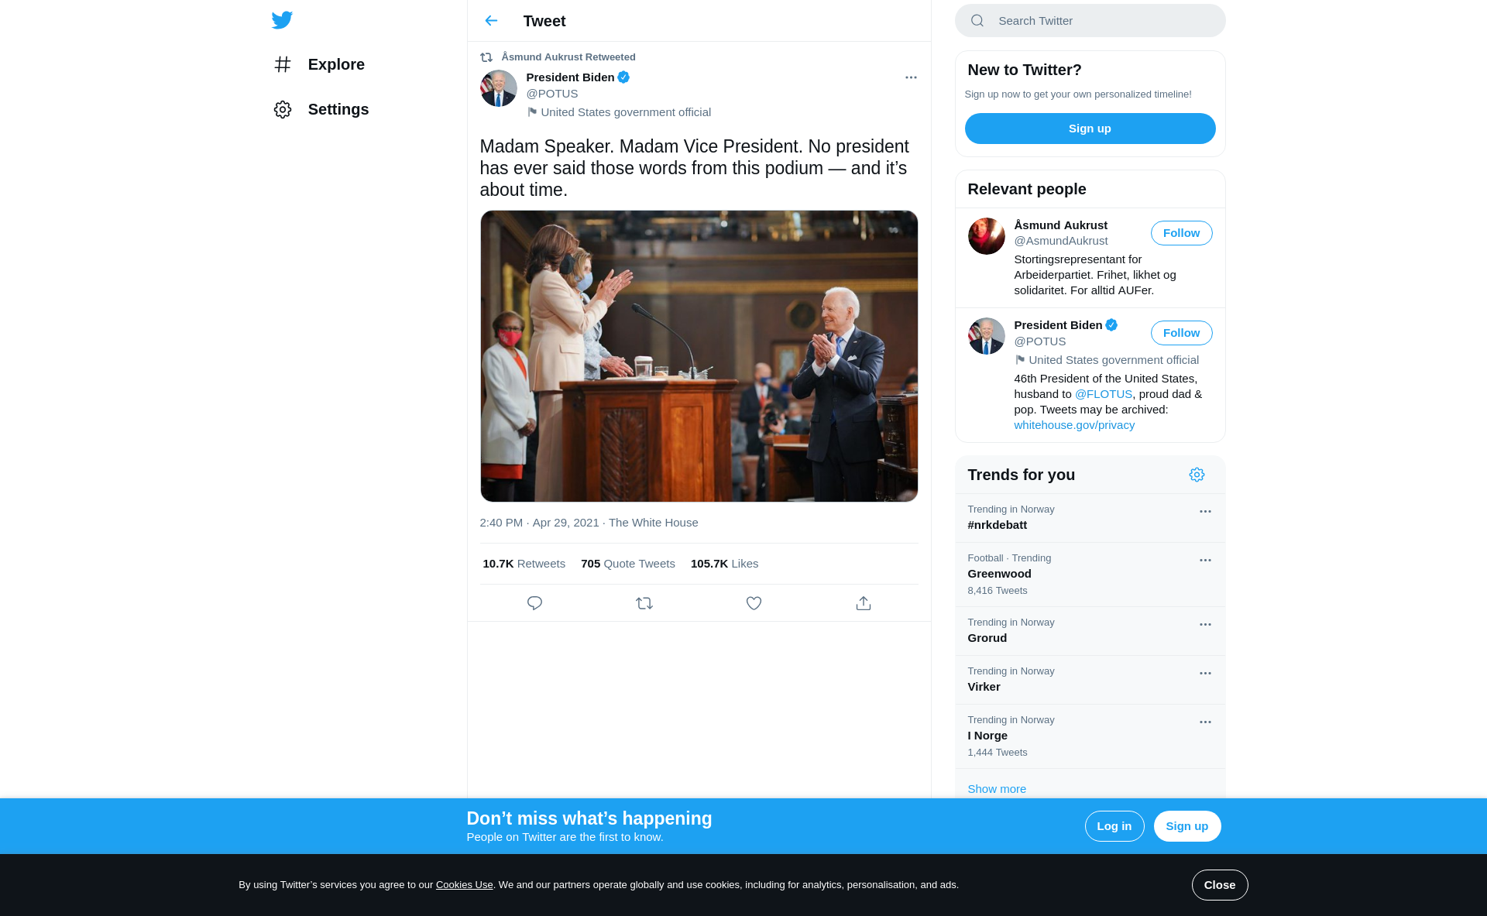Image resolution: width=1487 pixels, height=916 pixels.
Task: Open more options for I Norge trend
Action: click(1205, 722)
